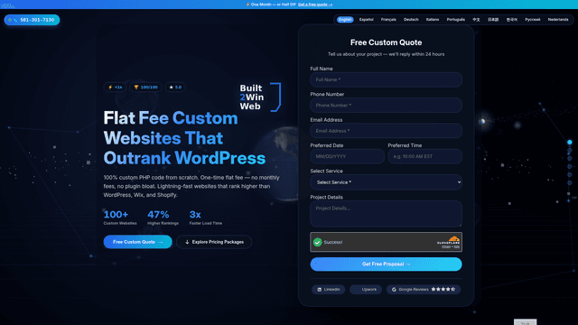Click the star 5.0 rating badge
578x325 pixels.
[x=175, y=88]
